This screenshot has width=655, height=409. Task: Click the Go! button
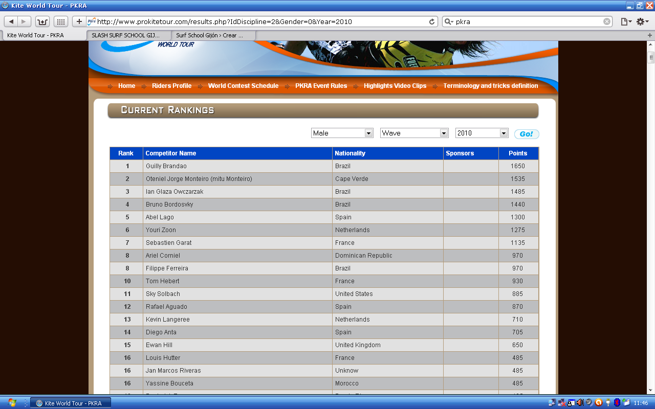(527, 134)
